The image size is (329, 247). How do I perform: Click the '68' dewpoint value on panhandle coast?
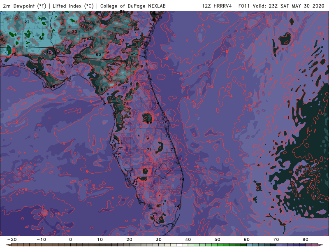53,86
